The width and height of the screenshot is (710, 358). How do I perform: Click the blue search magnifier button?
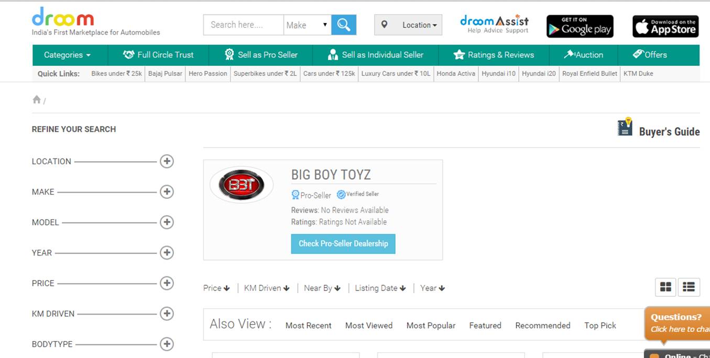[344, 25]
